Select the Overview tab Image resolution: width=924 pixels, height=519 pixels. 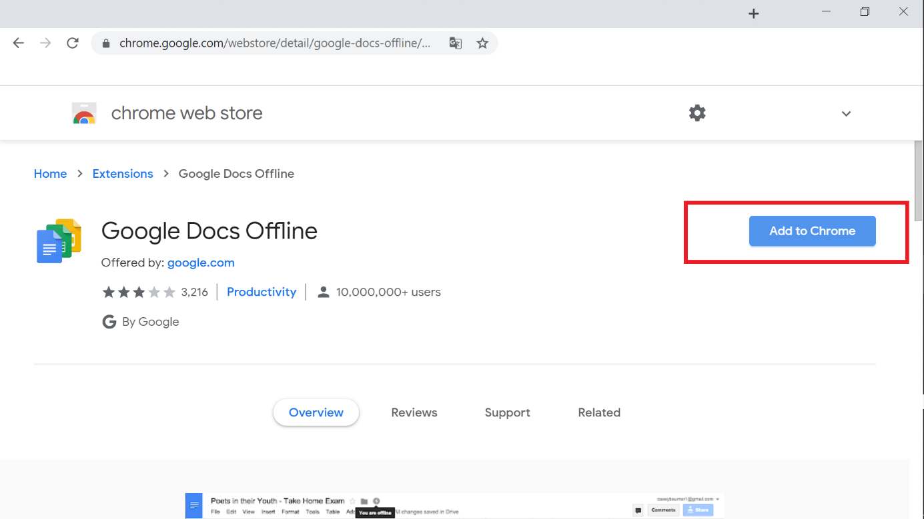(316, 412)
